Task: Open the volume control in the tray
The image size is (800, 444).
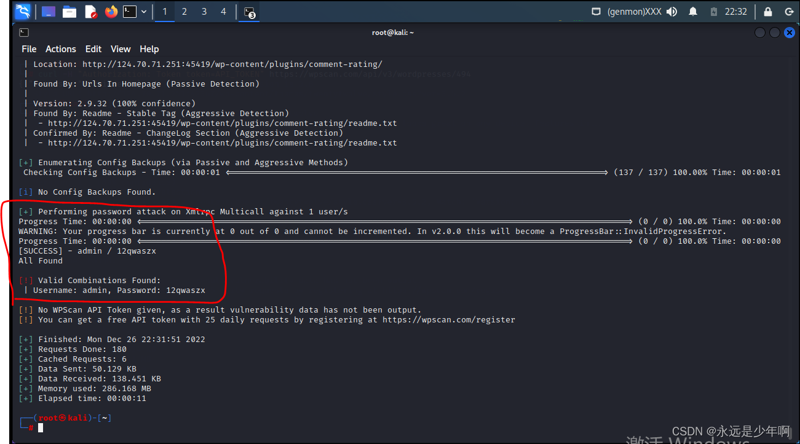Action: [x=671, y=11]
